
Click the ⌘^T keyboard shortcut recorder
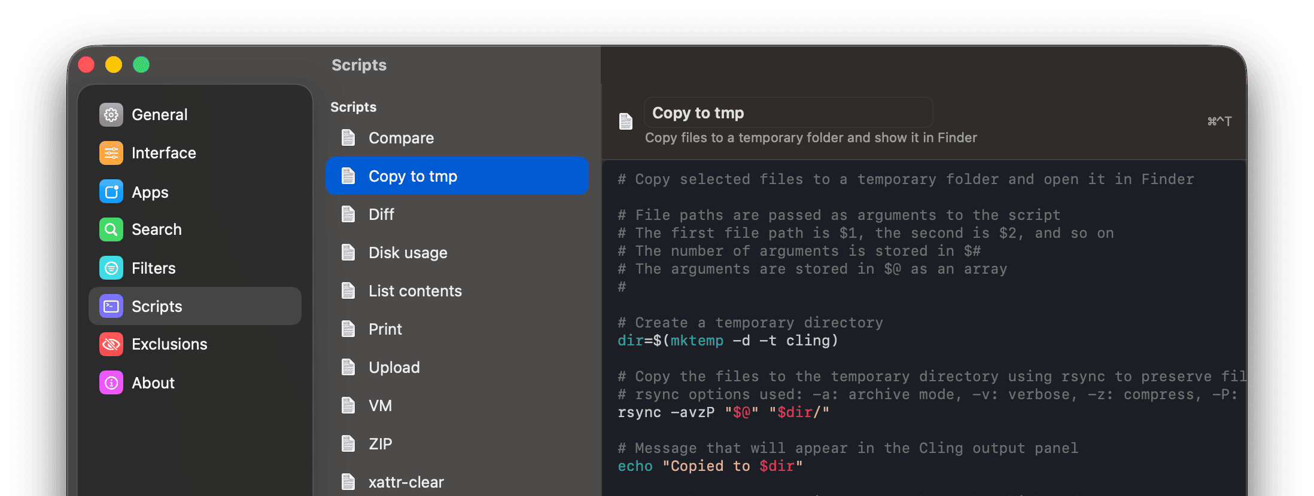pos(1219,121)
